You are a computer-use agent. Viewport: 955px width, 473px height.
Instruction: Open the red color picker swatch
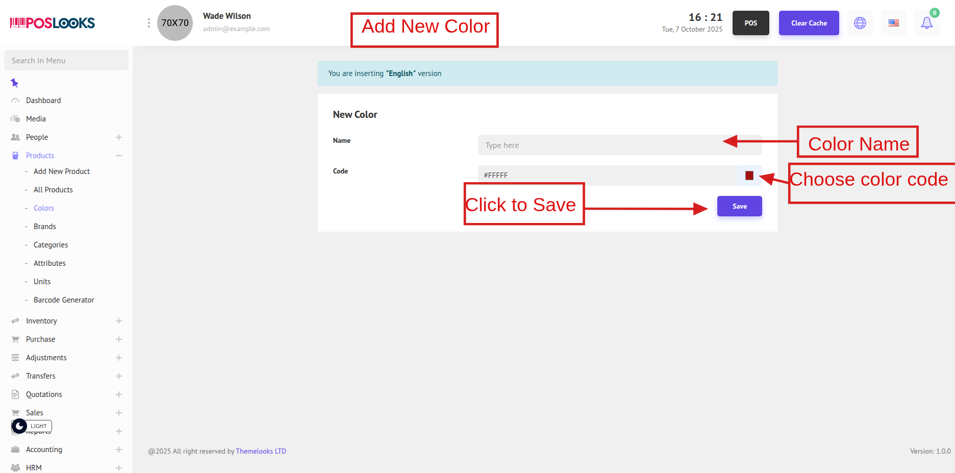tap(749, 176)
